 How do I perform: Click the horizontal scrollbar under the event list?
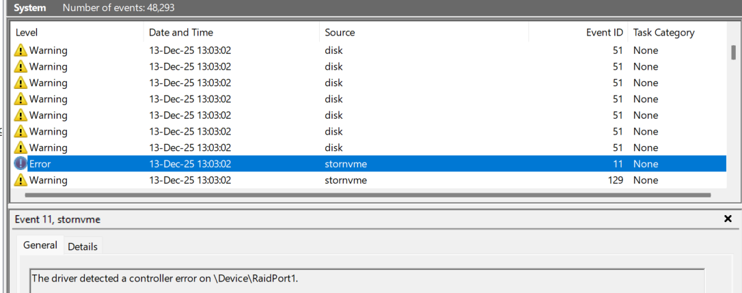tap(368, 195)
